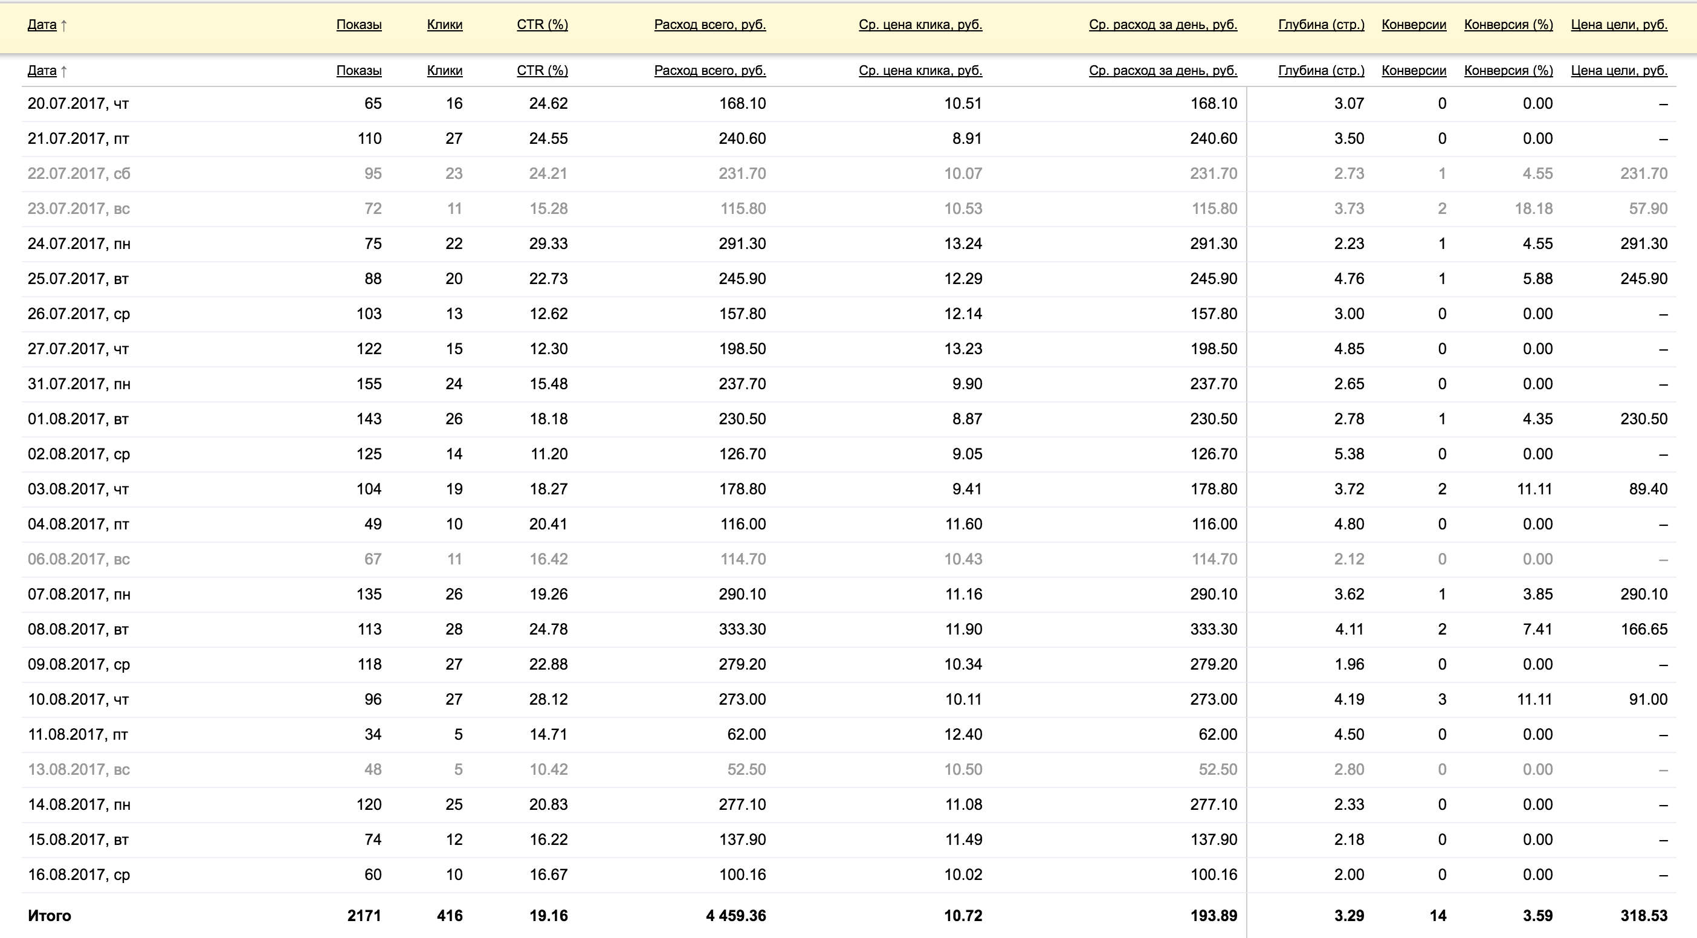Click Глубина (стр.) in the yellow sticky header
Viewport: 1697px width, 938px height.
point(1321,25)
